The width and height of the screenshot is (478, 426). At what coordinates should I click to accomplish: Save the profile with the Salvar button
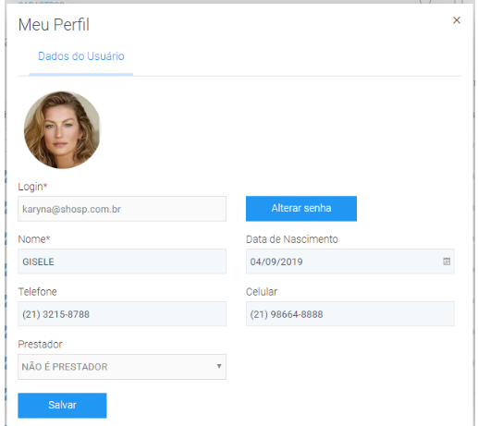[x=62, y=406]
